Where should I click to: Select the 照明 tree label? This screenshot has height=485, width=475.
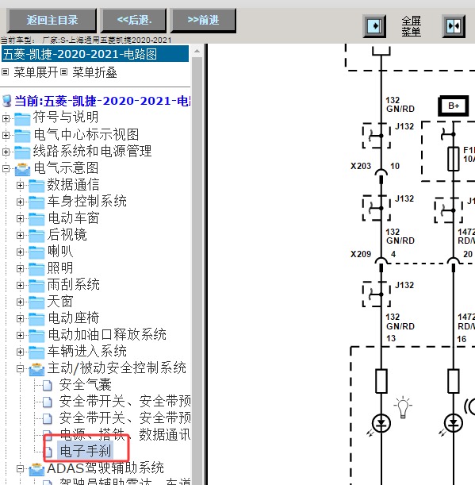60,268
